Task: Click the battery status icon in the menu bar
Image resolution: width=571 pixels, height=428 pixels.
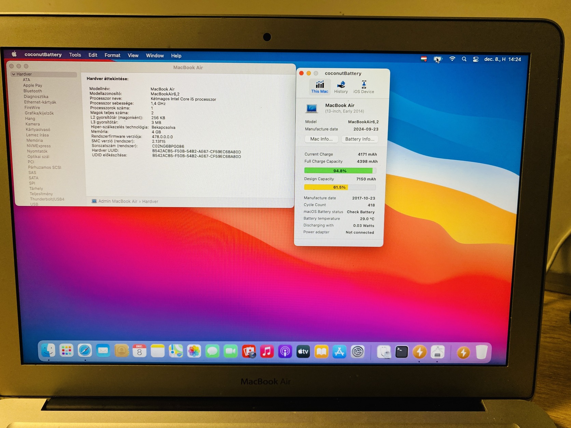Action: [x=437, y=59]
